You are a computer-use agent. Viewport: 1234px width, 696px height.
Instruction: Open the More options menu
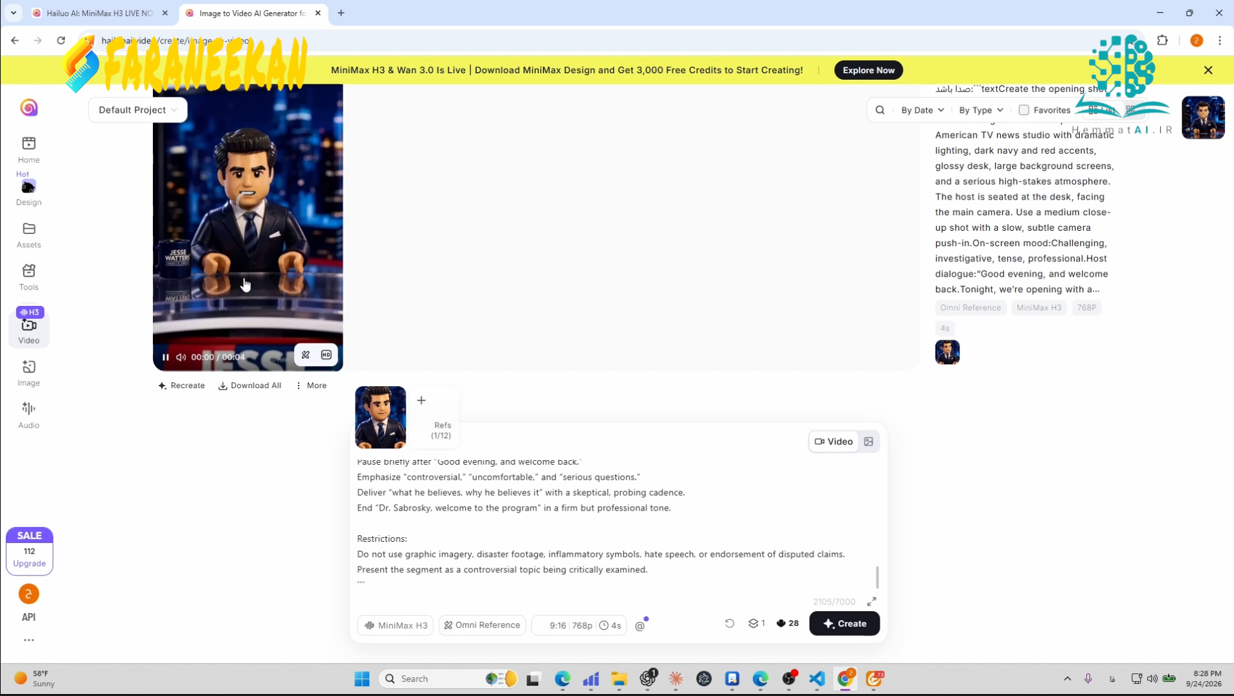pos(311,386)
